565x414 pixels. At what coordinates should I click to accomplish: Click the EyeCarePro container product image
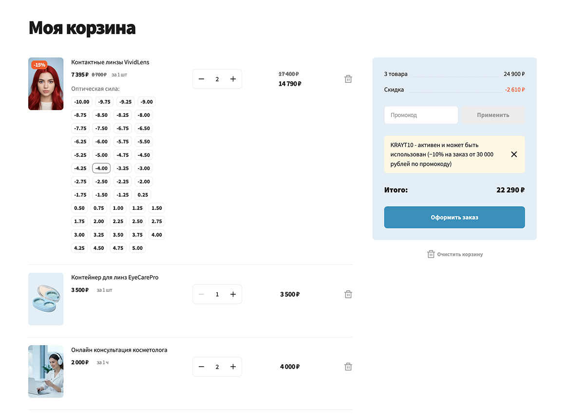[46, 299]
